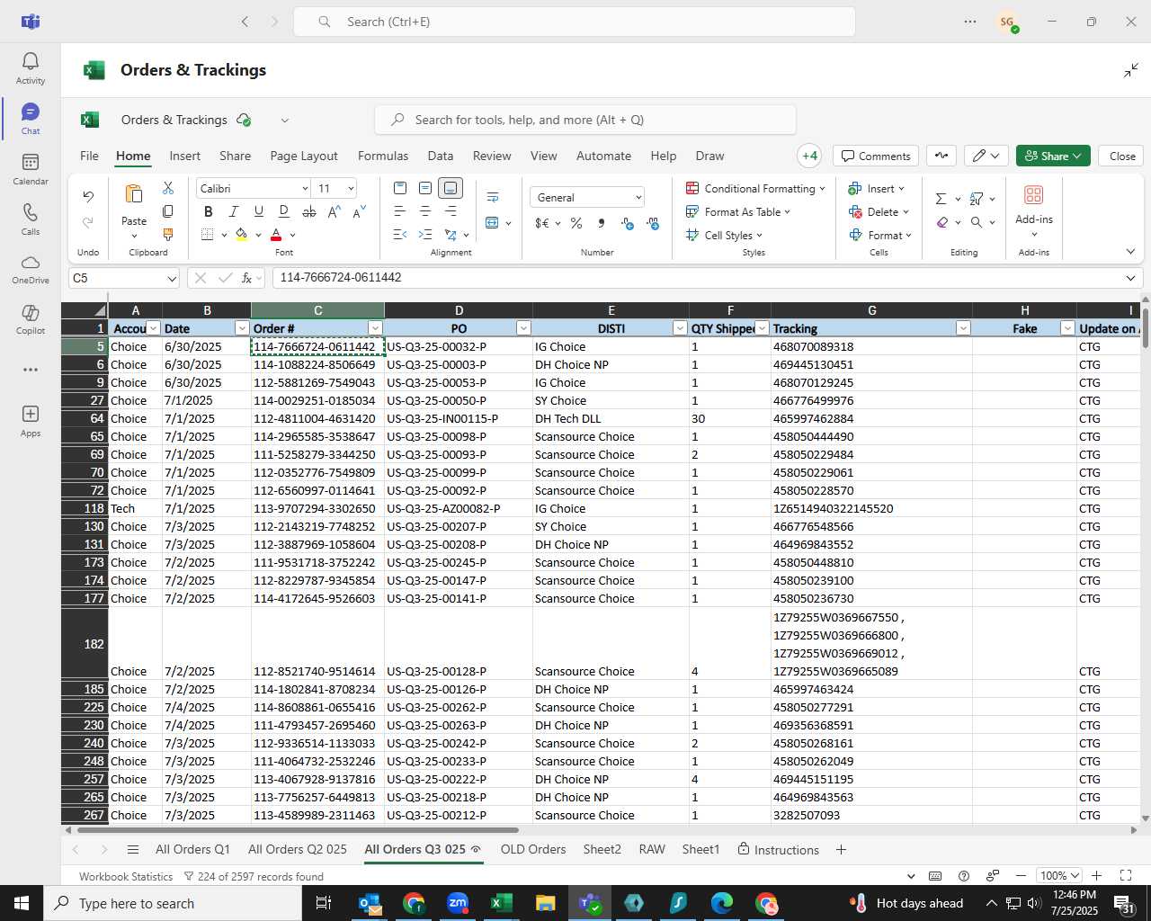
Task: Click the +4 hidden tabs button
Action: 810,156
